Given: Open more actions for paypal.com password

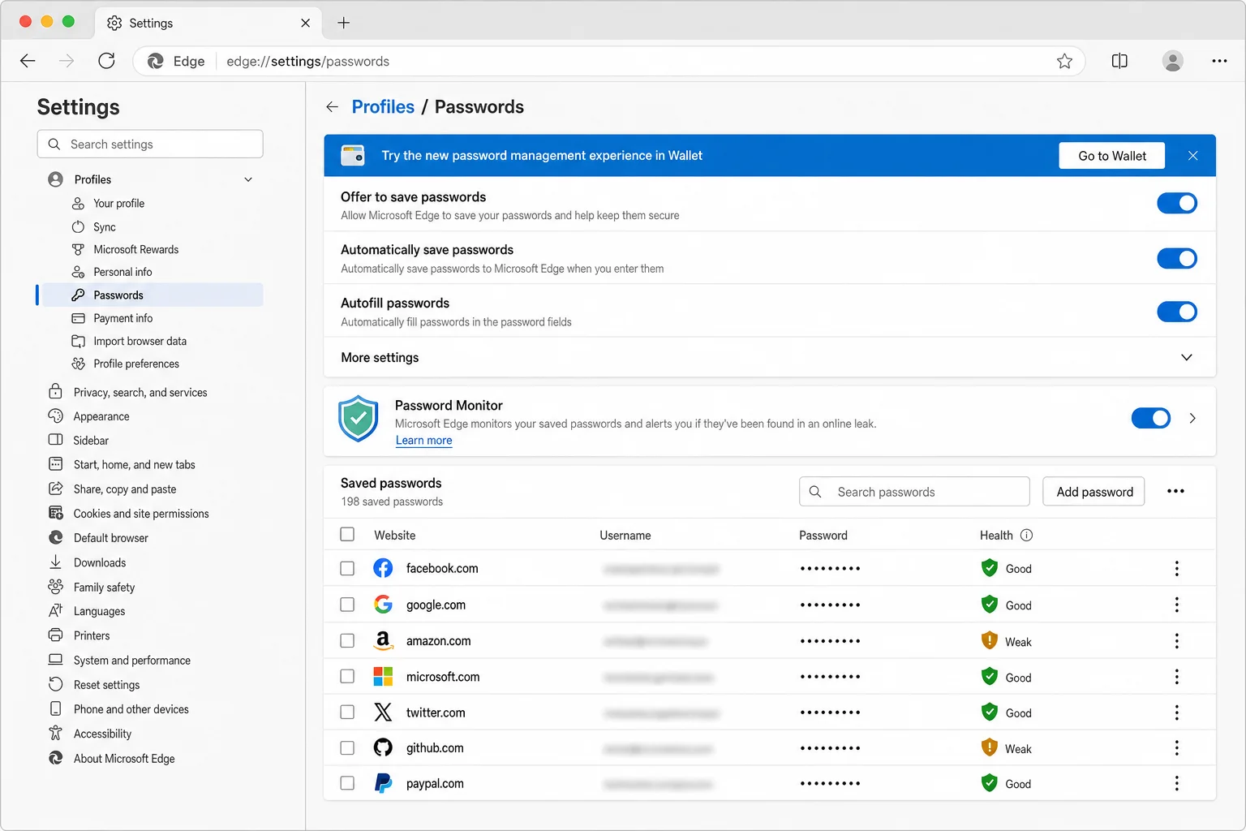Looking at the screenshot, I should (1176, 784).
